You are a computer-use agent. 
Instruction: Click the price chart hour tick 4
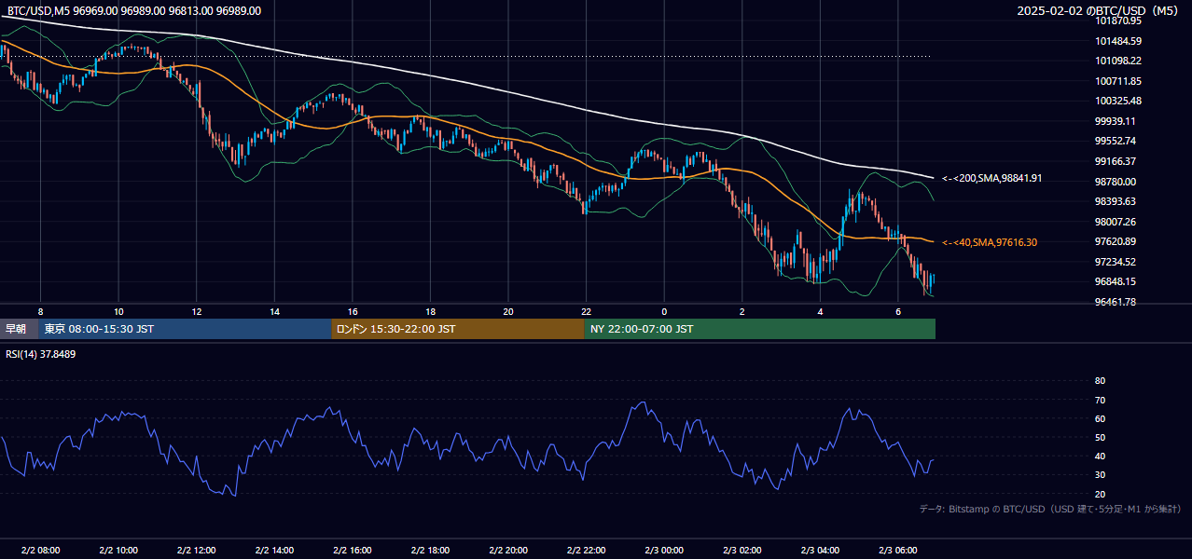820,311
